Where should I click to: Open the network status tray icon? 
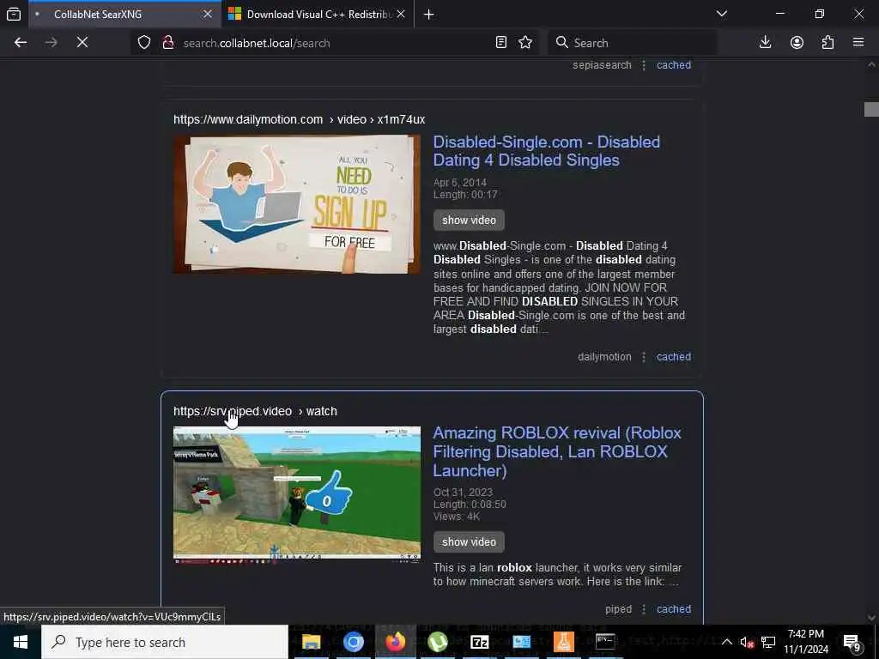point(768,642)
